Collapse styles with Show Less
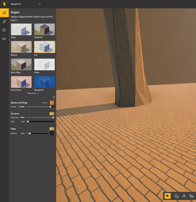This screenshot has width=196, height=202. tap(33, 93)
